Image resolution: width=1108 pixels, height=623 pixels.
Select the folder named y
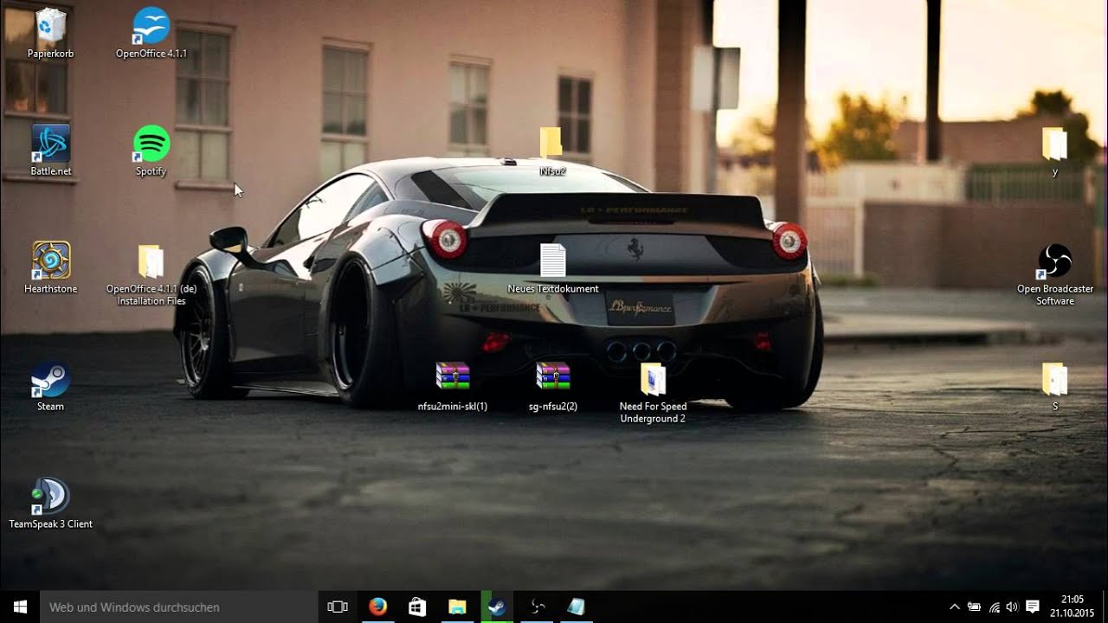(1054, 151)
